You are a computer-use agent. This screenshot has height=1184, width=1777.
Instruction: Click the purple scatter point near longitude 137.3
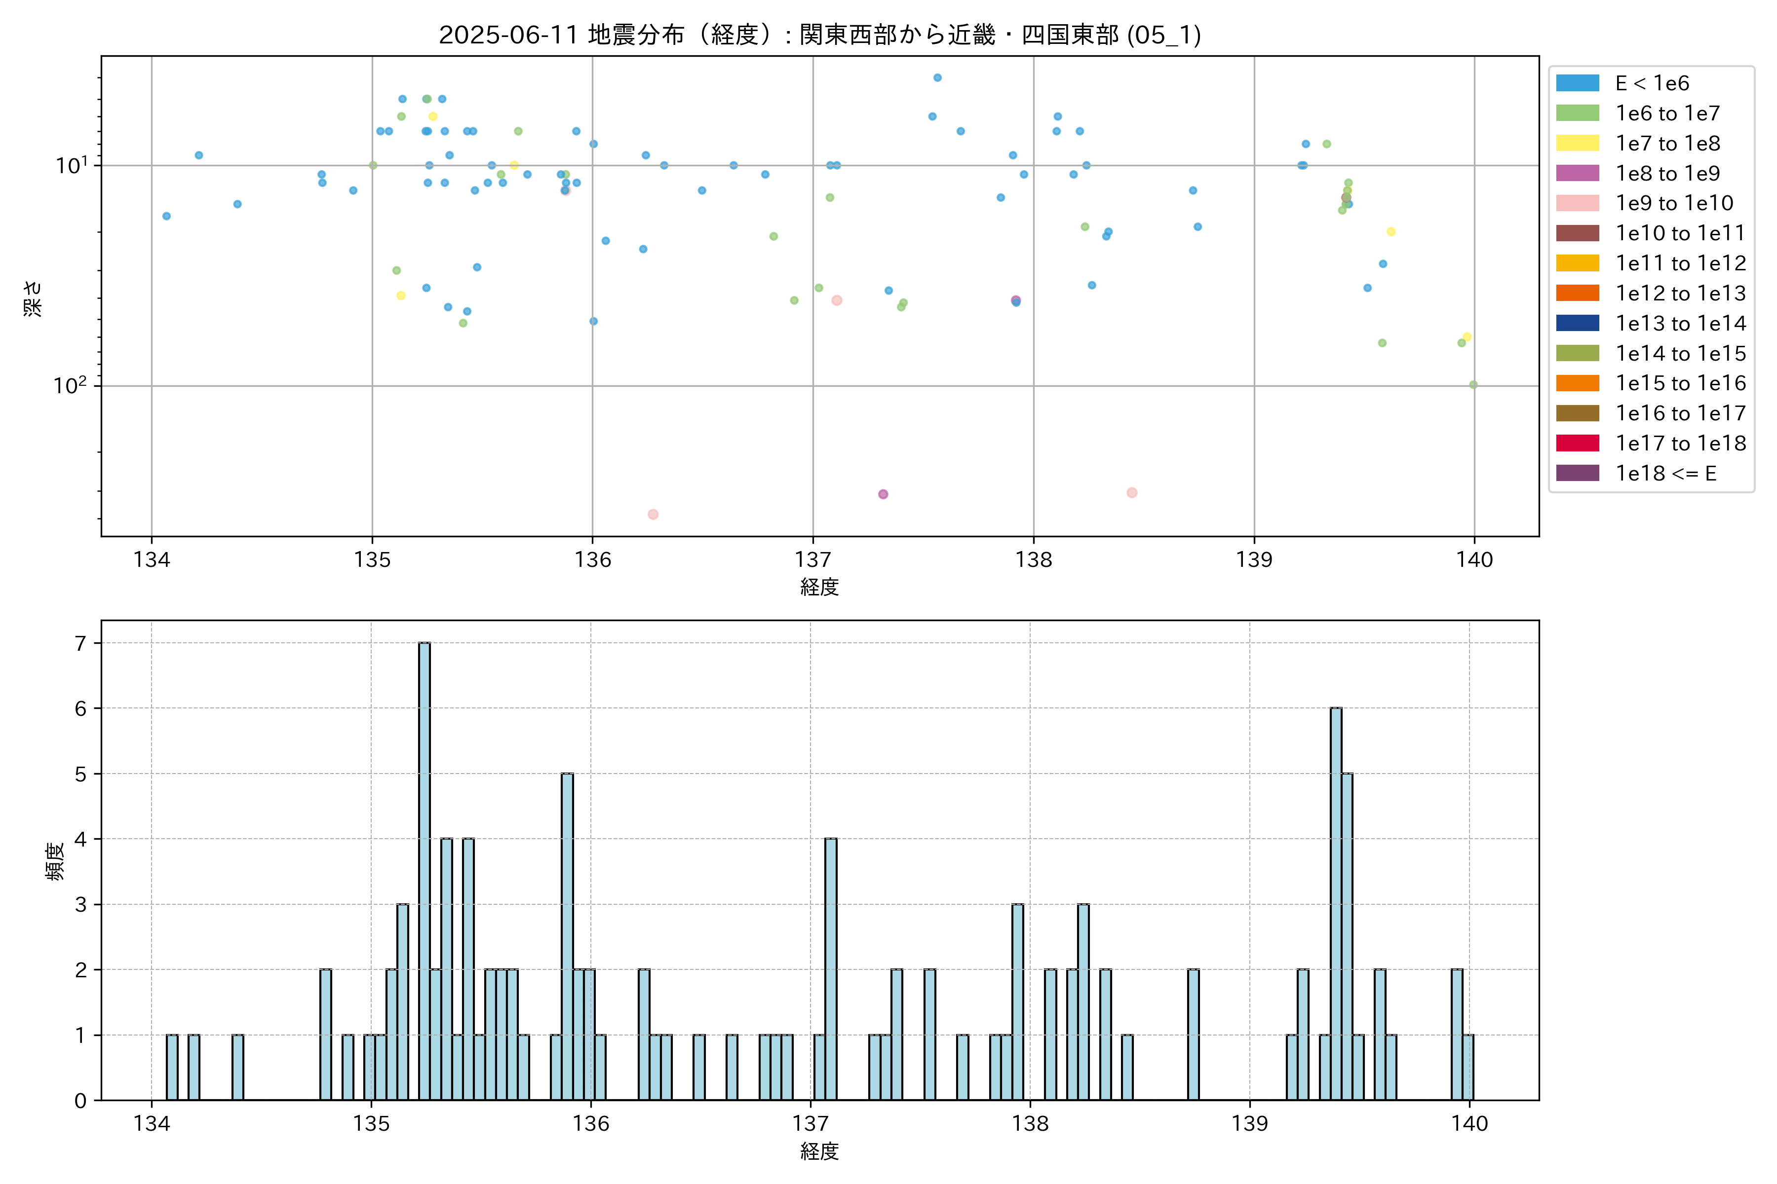[x=883, y=494]
